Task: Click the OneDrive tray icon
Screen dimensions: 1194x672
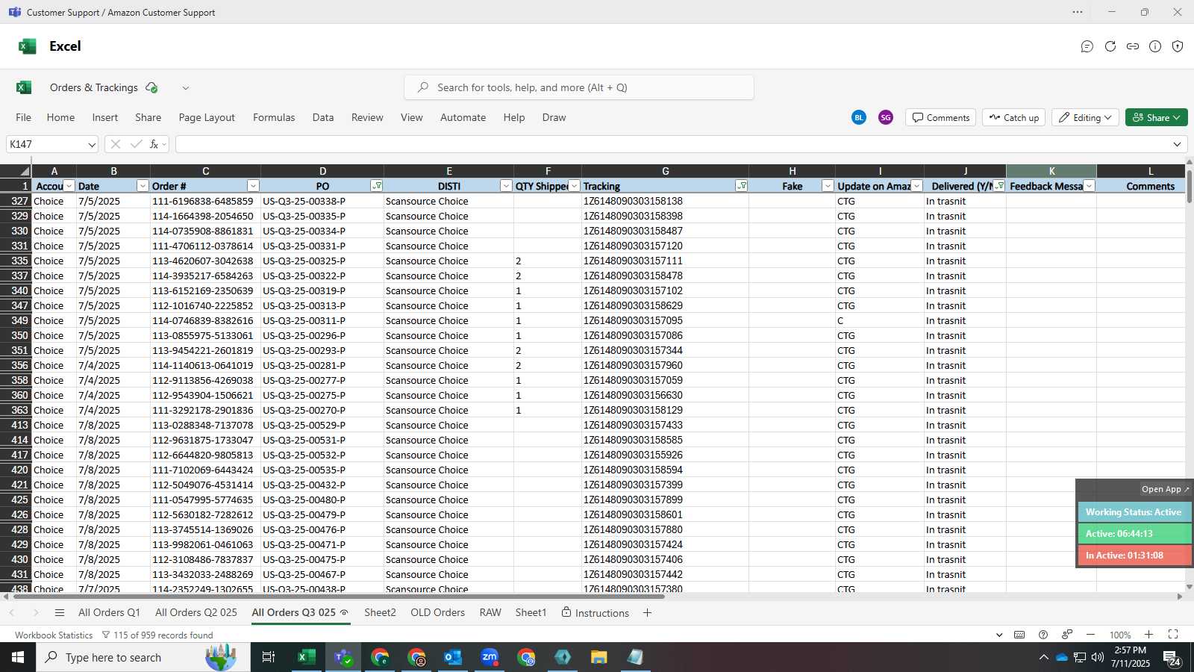Action: (x=1061, y=657)
